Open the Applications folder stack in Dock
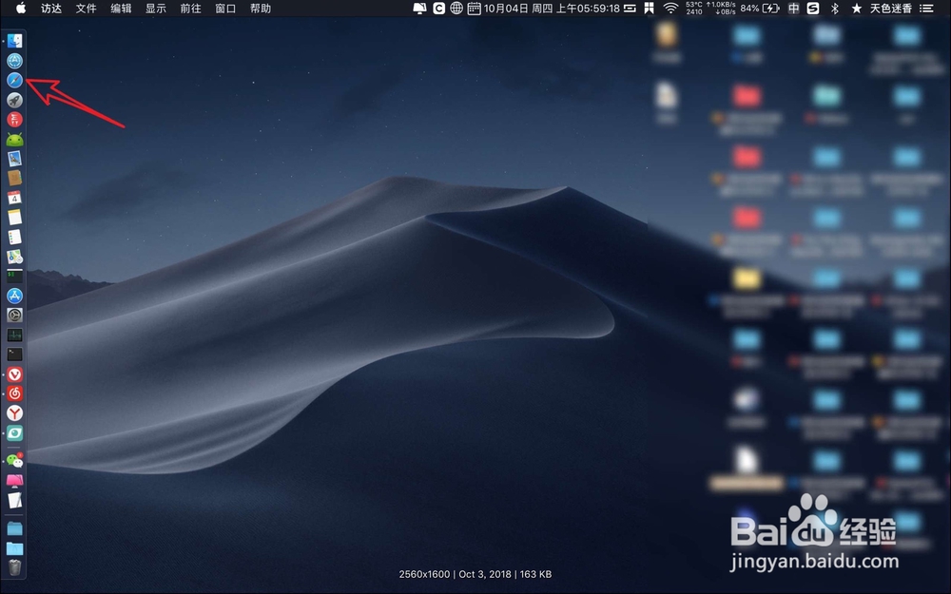The height and width of the screenshot is (594, 951). [x=14, y=548]
